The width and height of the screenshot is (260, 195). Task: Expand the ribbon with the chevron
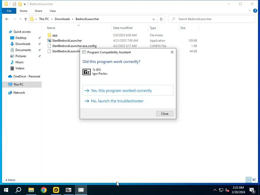point(249,11)
